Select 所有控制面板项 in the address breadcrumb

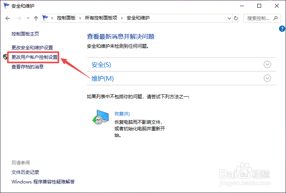pos(101,18)
